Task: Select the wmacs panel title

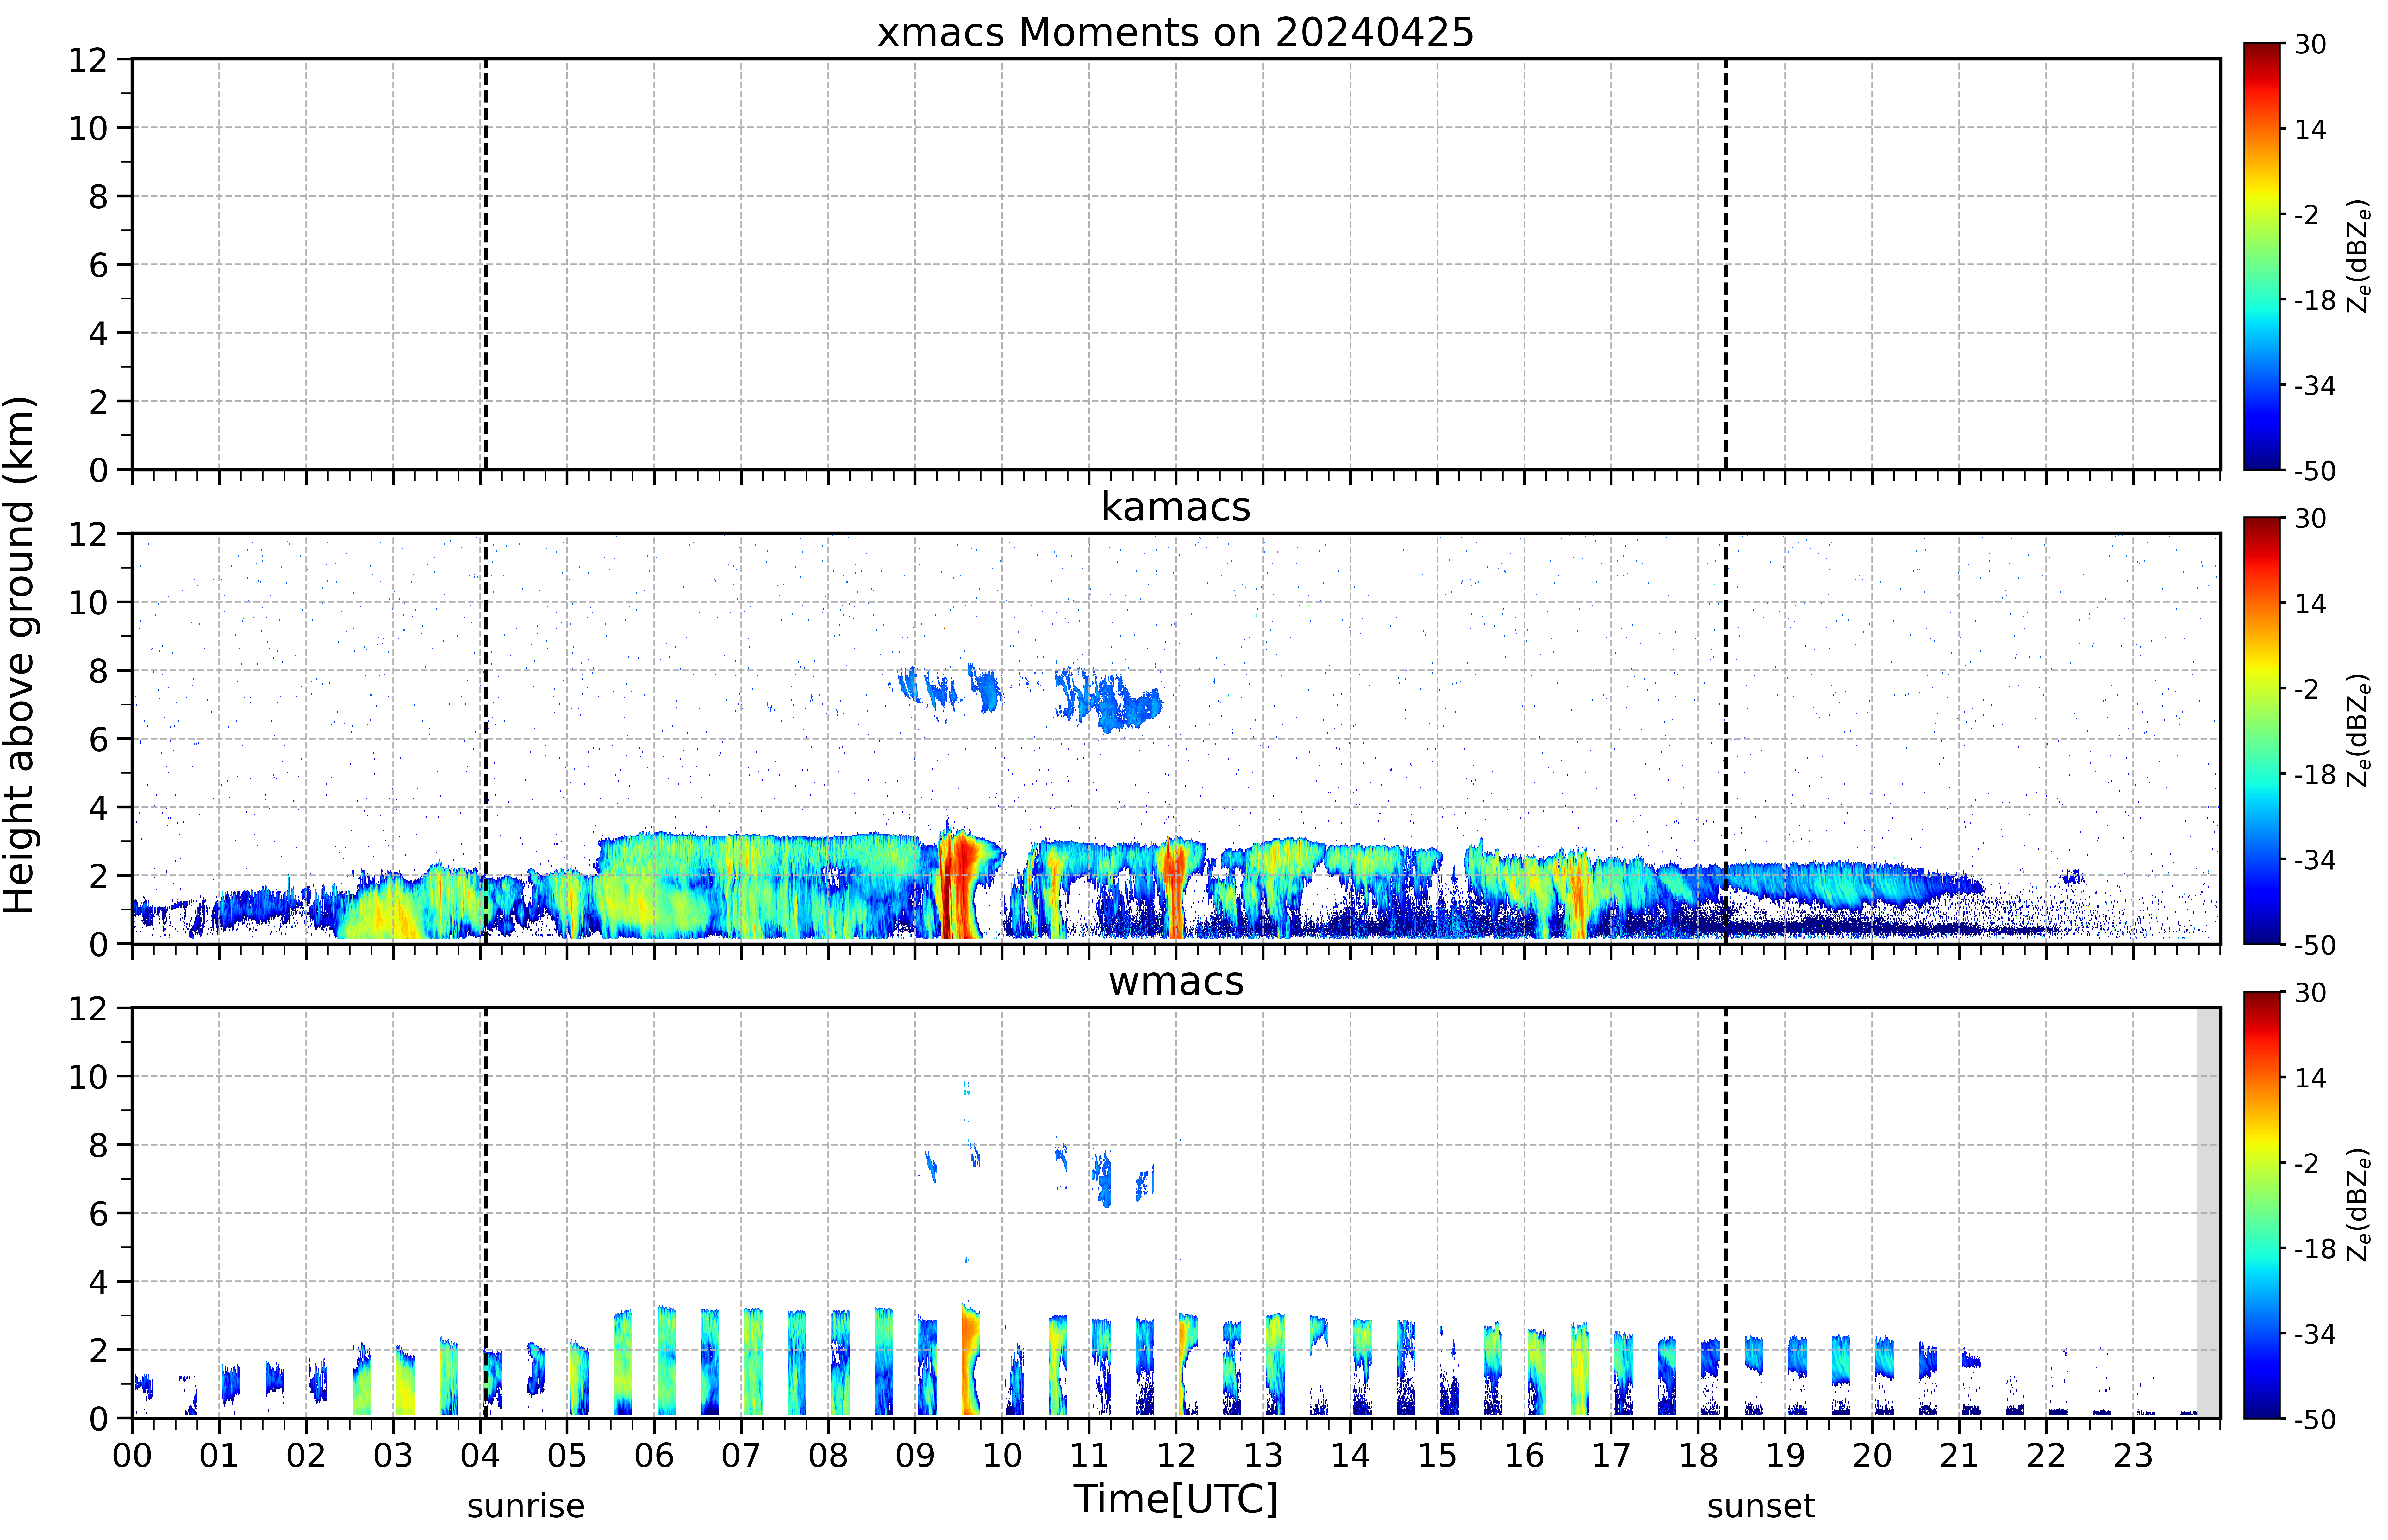Action: pos(1175,981)
